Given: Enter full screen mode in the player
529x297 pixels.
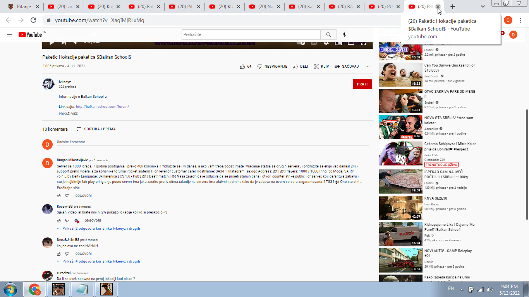Looking at the screenshot, I should point(363,43).
